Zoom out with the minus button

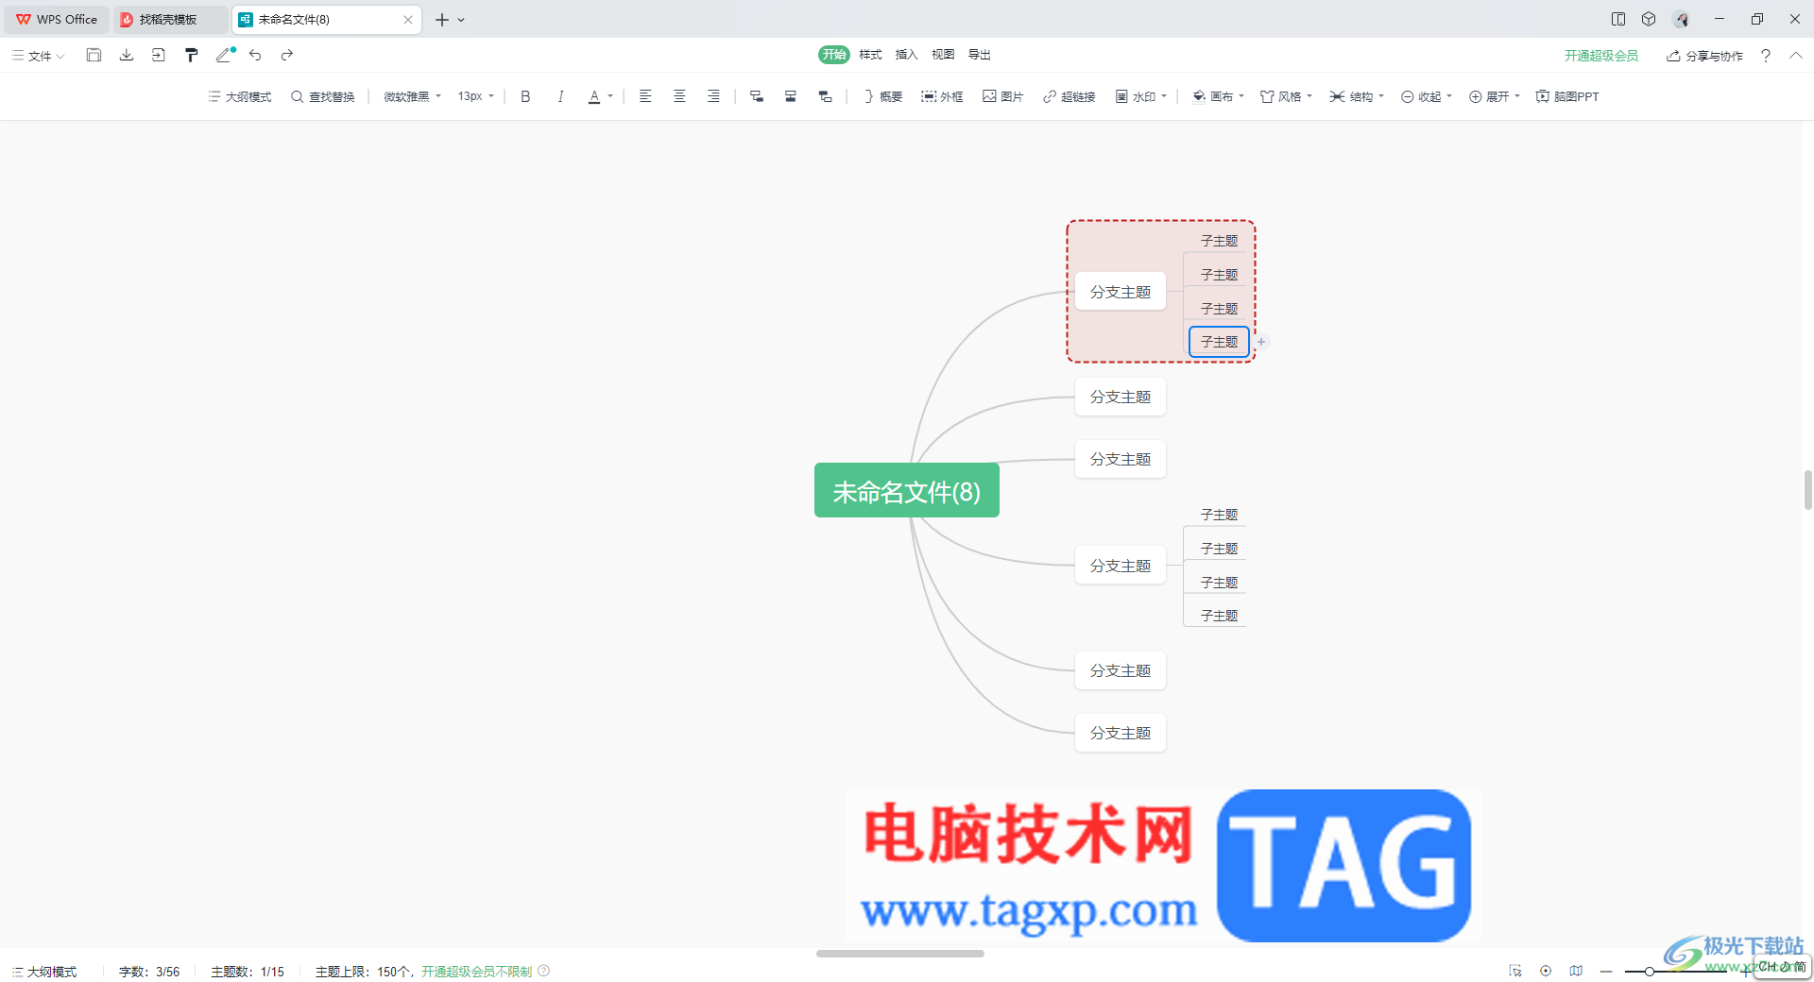(x=1606, y=971)
